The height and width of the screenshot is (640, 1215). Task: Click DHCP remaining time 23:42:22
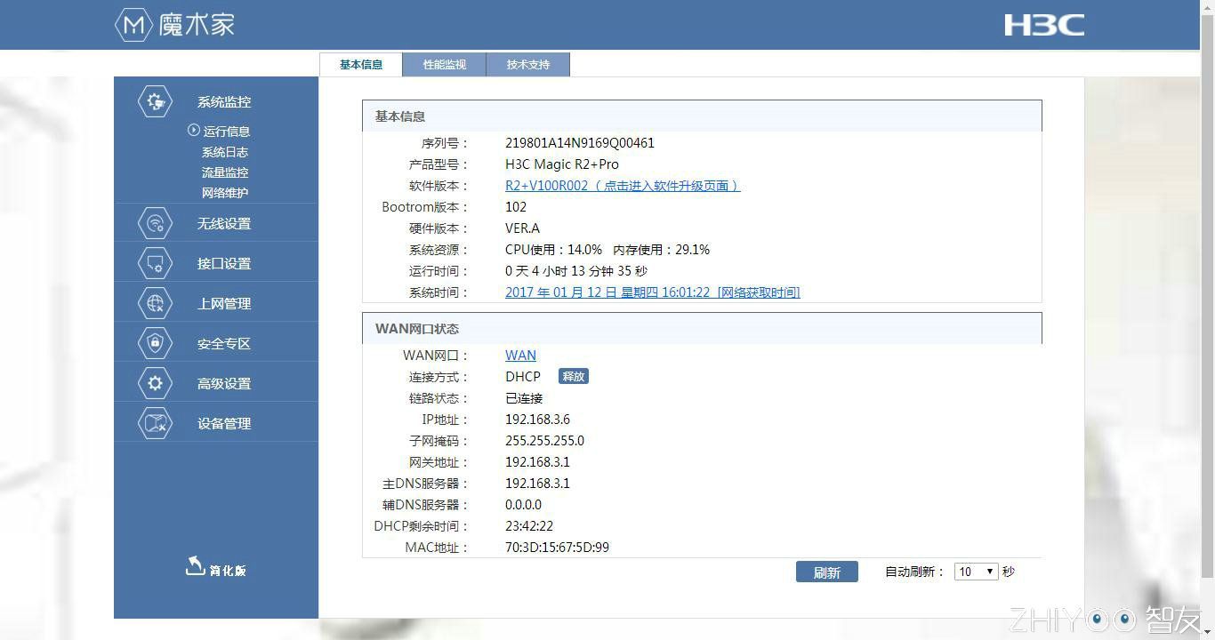[x=529, y=526]
